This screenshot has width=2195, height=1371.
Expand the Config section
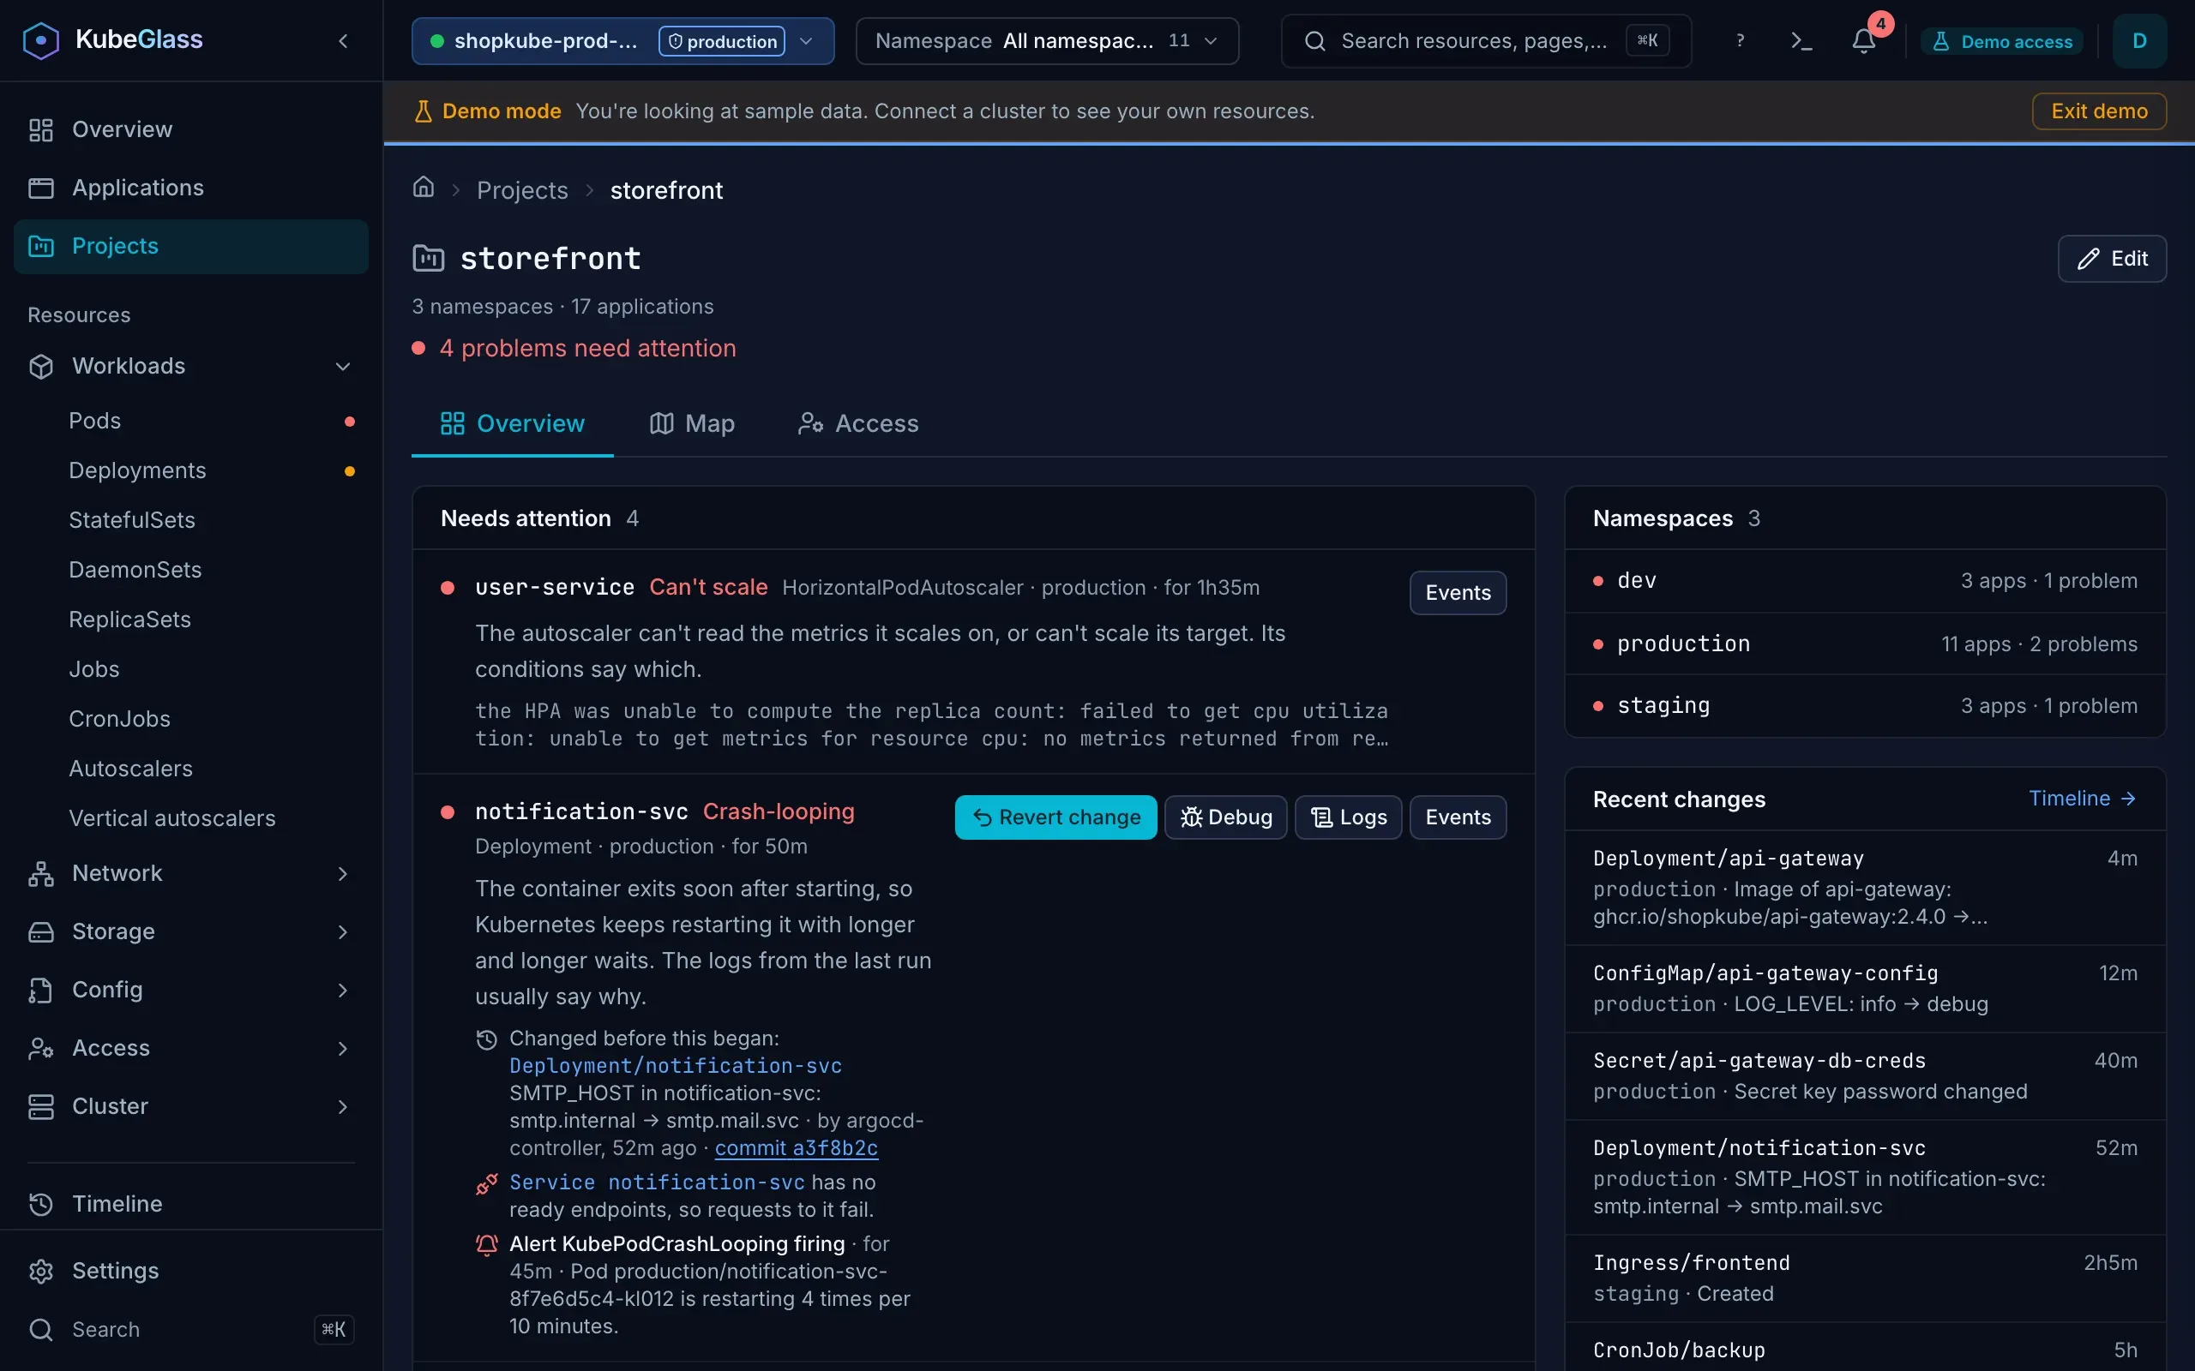(190, 989)
